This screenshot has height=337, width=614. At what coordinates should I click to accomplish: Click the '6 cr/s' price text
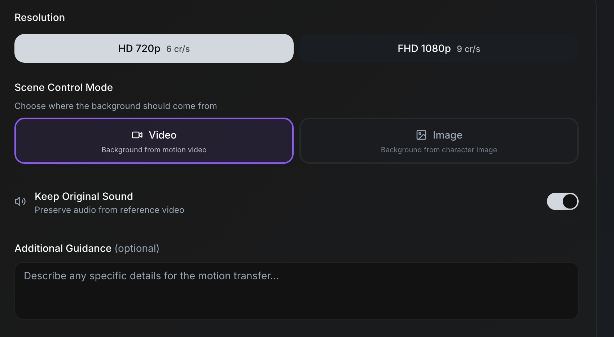pyautogui.click(x=178, y=49)
